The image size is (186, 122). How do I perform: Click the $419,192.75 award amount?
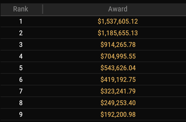[118, 80]
